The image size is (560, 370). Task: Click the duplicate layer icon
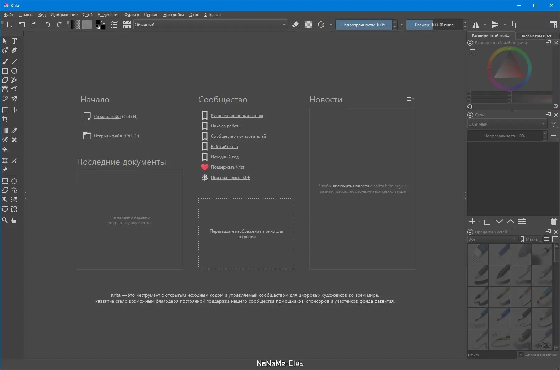click(x=488, y=221)
